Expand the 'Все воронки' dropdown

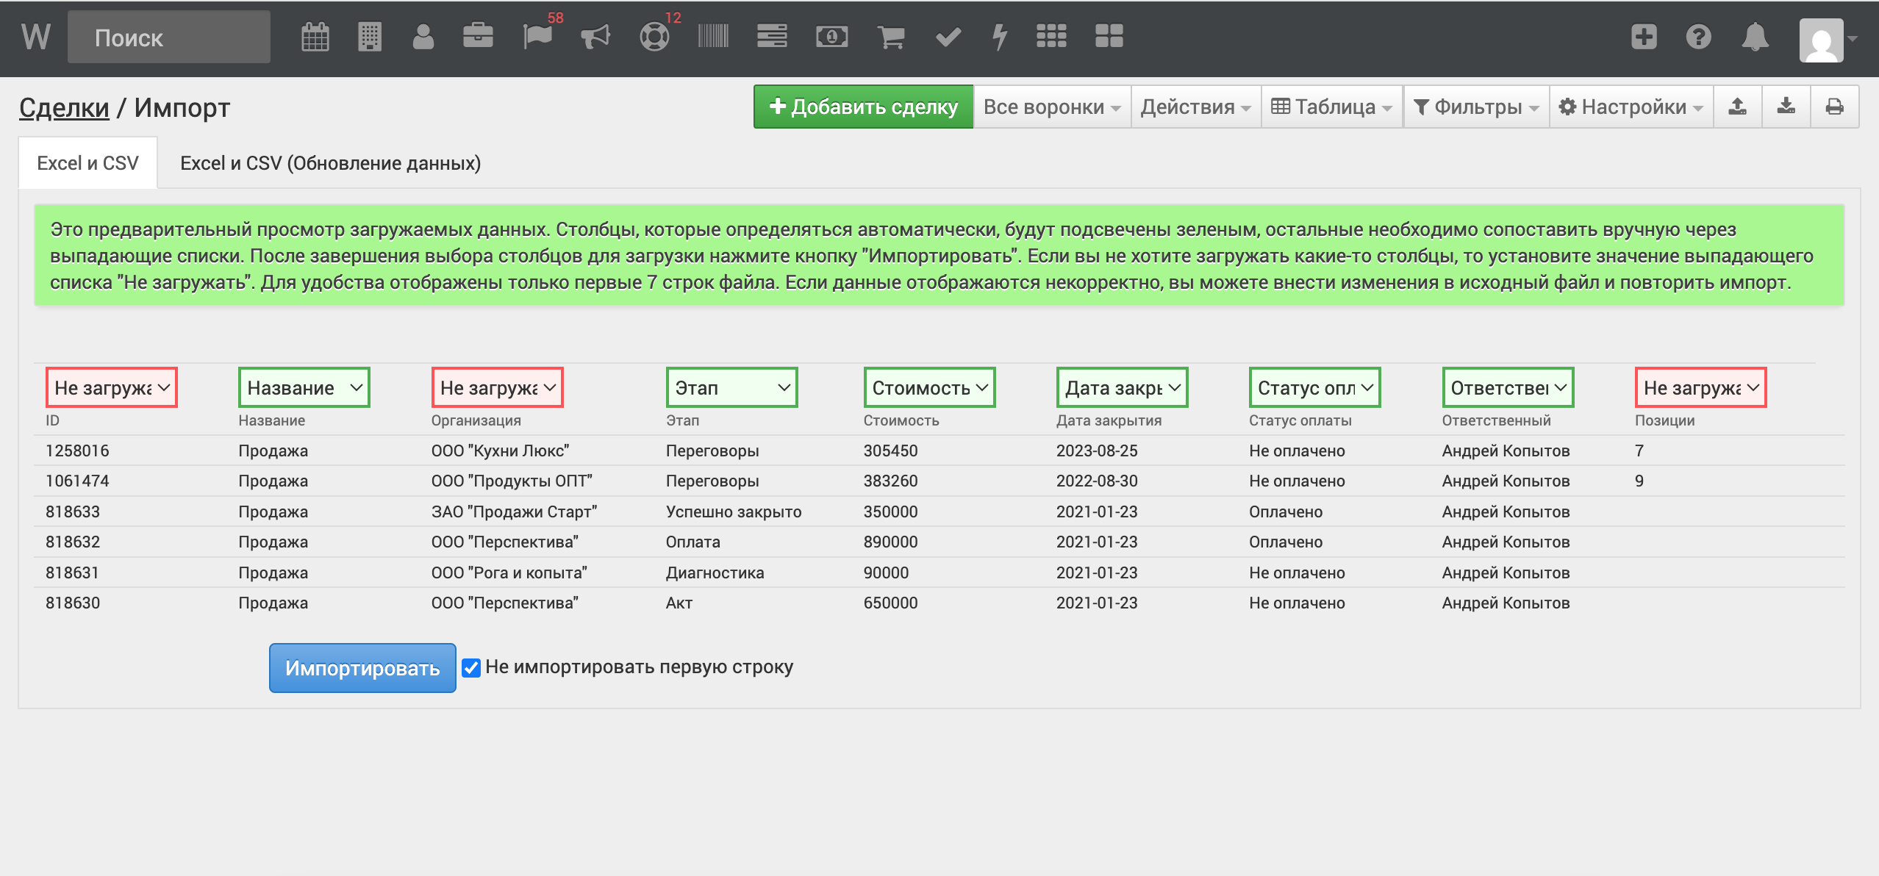(1051, 107)
